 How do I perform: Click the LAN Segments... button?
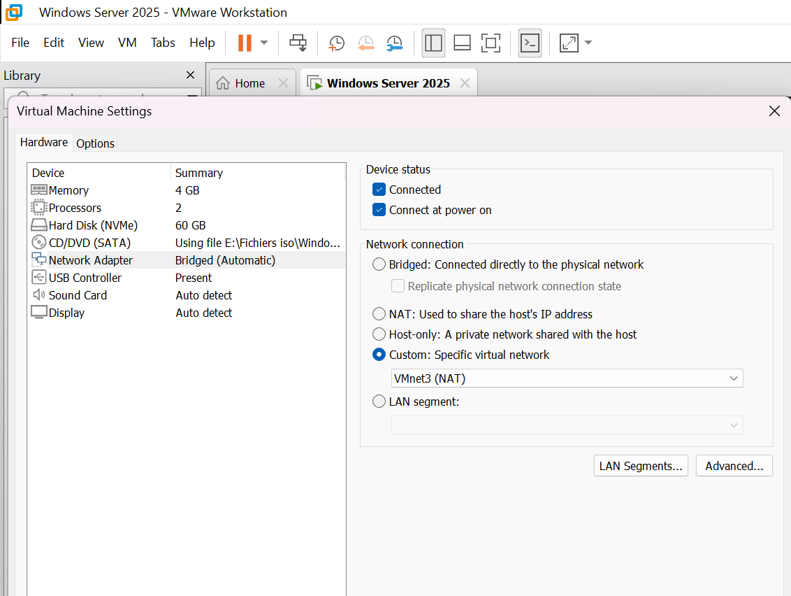(641, 466)
